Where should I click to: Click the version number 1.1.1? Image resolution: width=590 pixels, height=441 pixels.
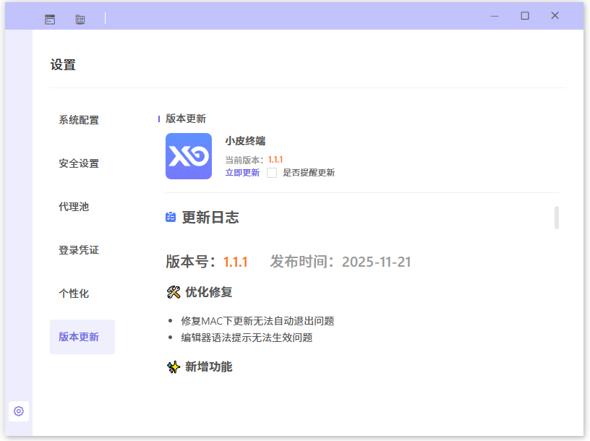pos(235,262)
